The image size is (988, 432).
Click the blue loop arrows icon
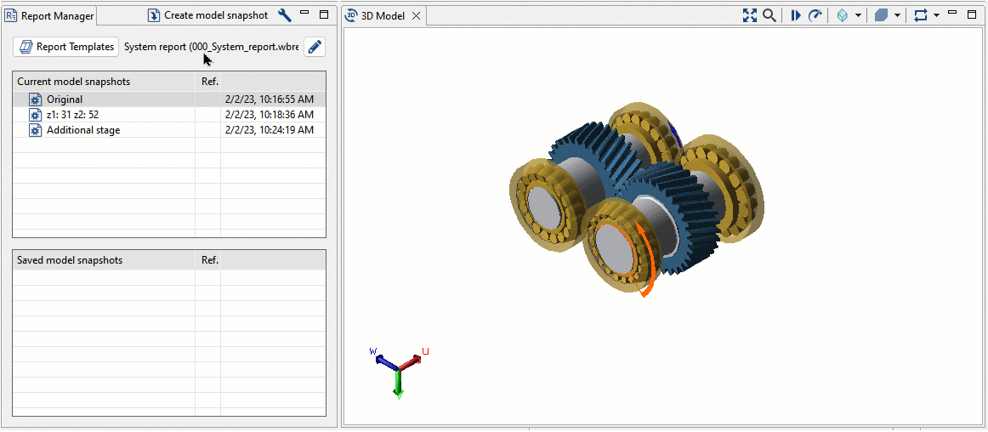pos(920,15)
